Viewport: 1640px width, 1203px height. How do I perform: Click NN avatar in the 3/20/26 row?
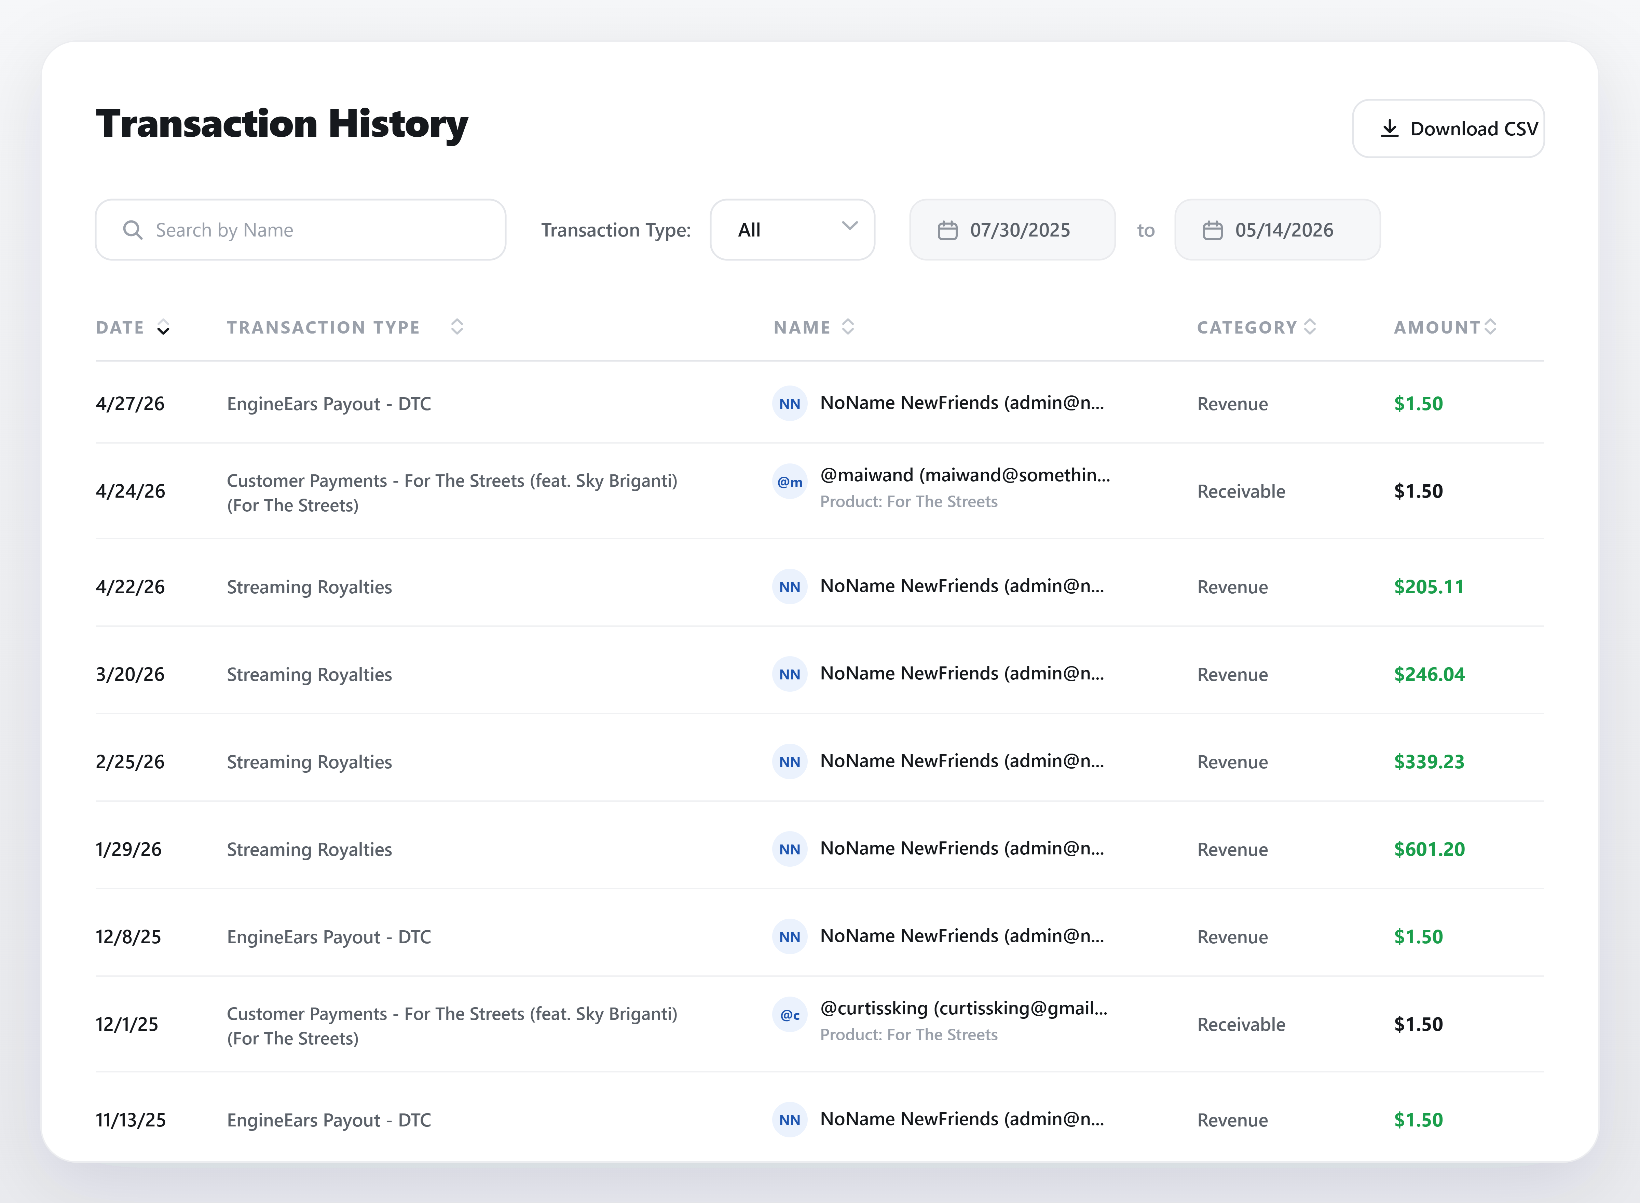(790, 674)
